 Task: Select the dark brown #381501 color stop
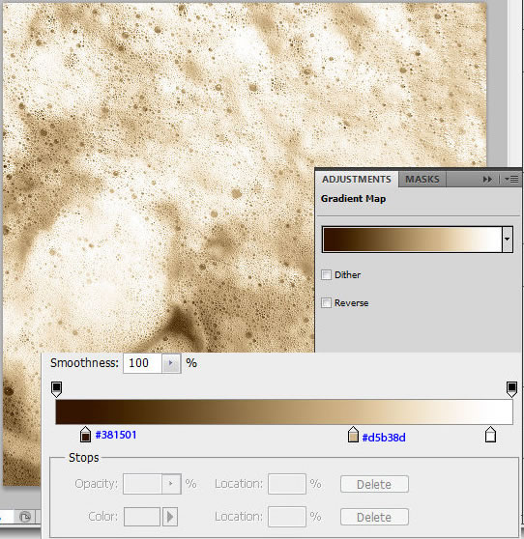[85, 435]
